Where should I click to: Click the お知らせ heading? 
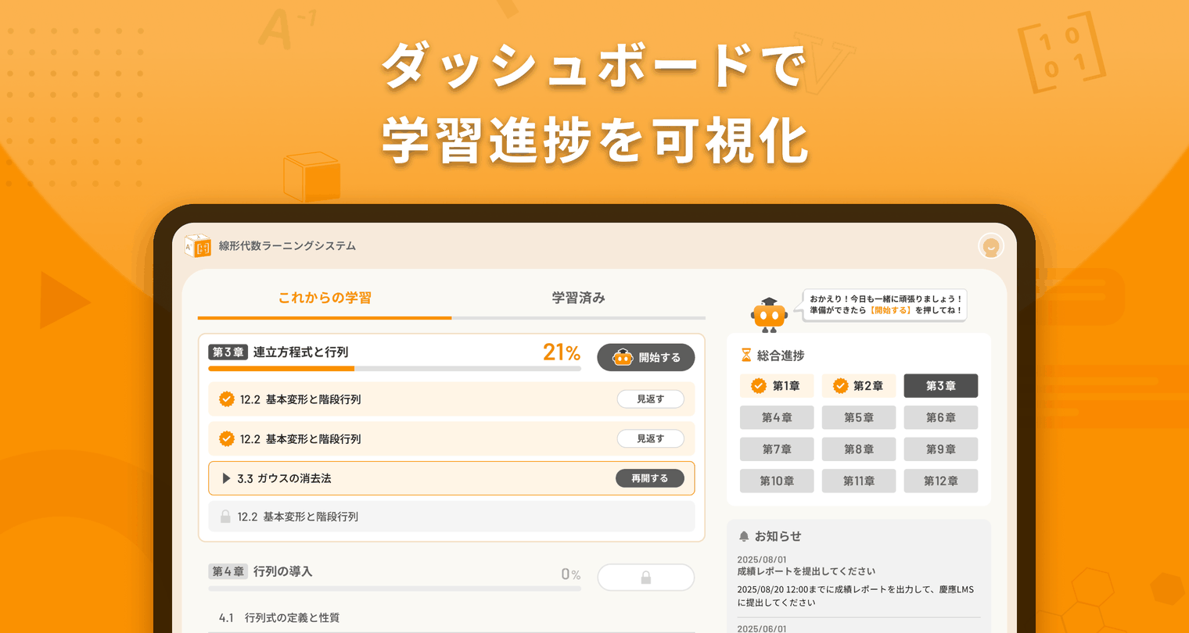tap(778, 536)
